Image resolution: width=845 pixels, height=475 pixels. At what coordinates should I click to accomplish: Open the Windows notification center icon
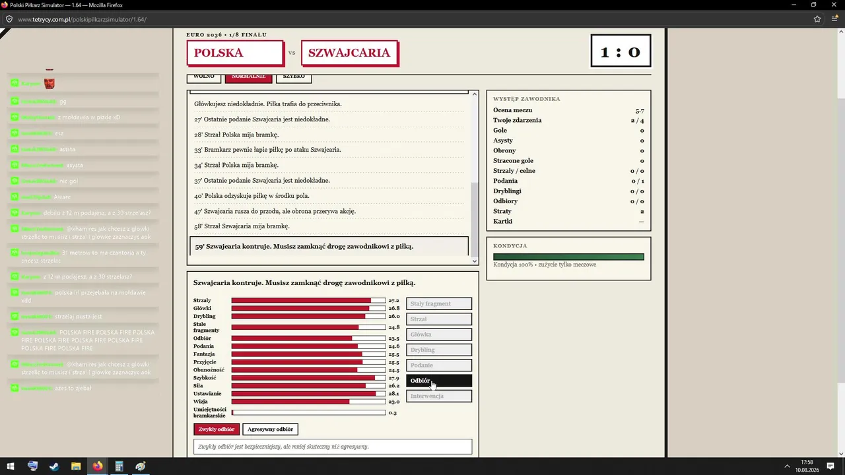830,466
